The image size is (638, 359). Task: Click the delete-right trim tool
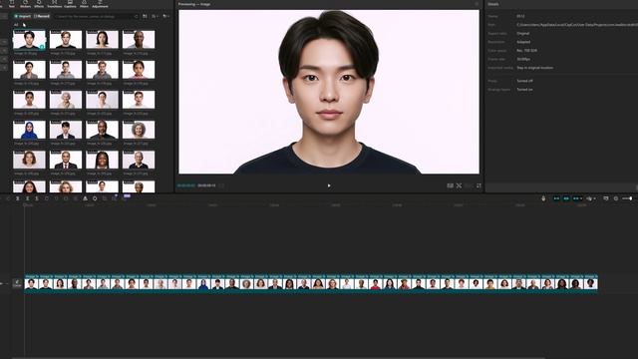(37, 198)
